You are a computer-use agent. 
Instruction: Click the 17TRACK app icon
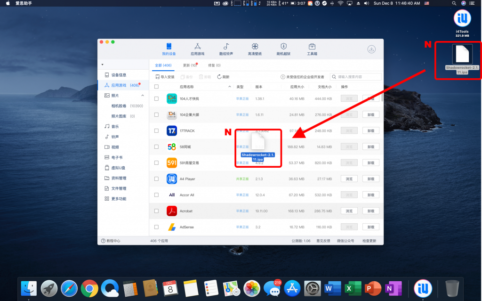point(172,131)
